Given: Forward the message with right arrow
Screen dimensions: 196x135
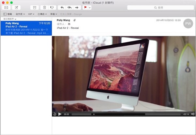Looking at the screenshot, I should (x=77, y=7).
